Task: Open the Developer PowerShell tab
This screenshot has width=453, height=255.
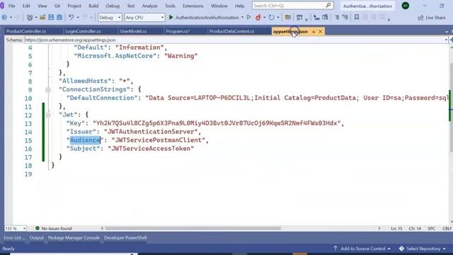Action: click(x=125, y=238)
